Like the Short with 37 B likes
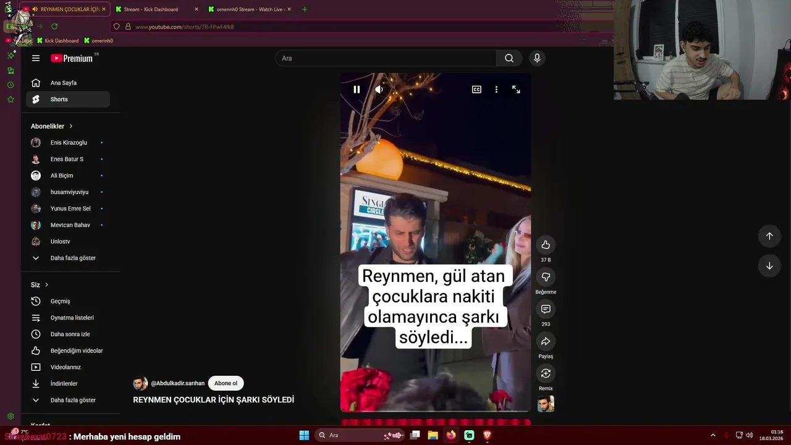Image resolution: width=791 pixels, height=445 pixels. point(546,245)
